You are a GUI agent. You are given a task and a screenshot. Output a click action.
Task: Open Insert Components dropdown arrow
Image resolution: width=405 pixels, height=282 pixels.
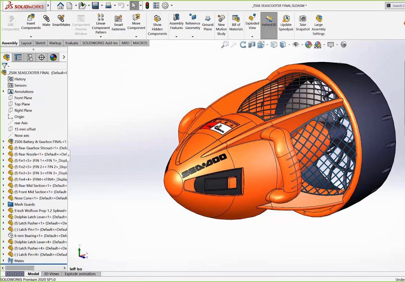click(31, 37)
